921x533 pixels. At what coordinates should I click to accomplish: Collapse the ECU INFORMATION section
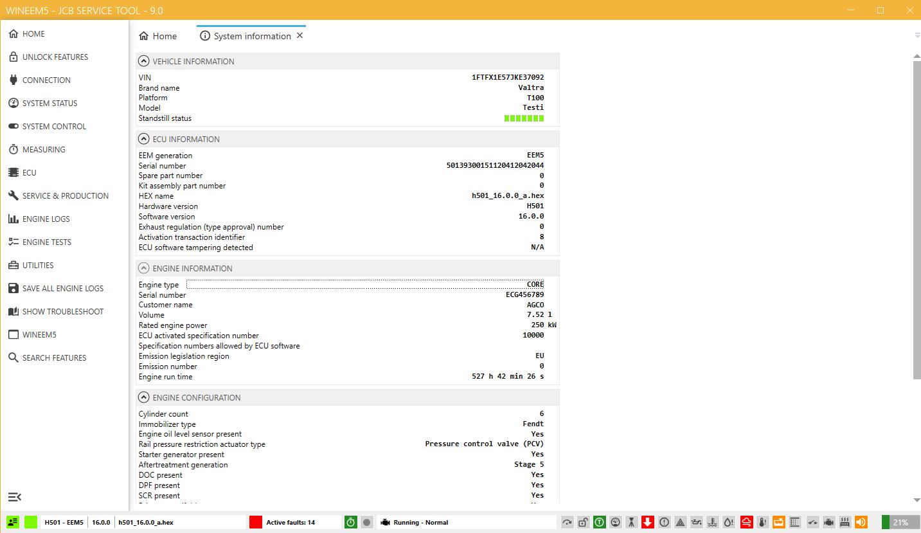(143, 139)
